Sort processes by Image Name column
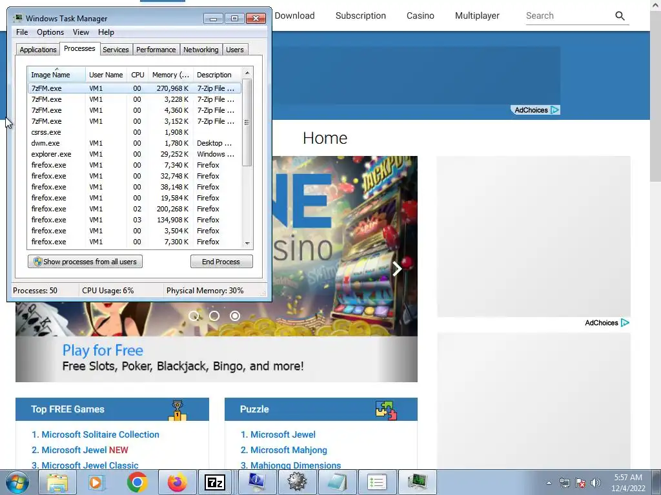This screenshot has width=661, height=495. [x=57, y=75]
